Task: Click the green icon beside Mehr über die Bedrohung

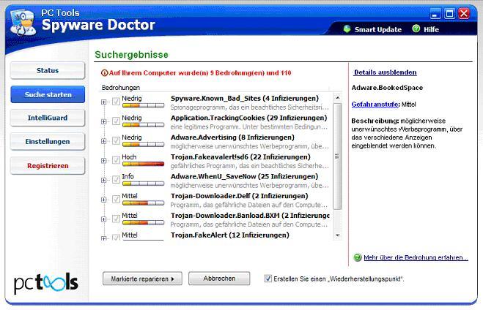Action: 358,257
